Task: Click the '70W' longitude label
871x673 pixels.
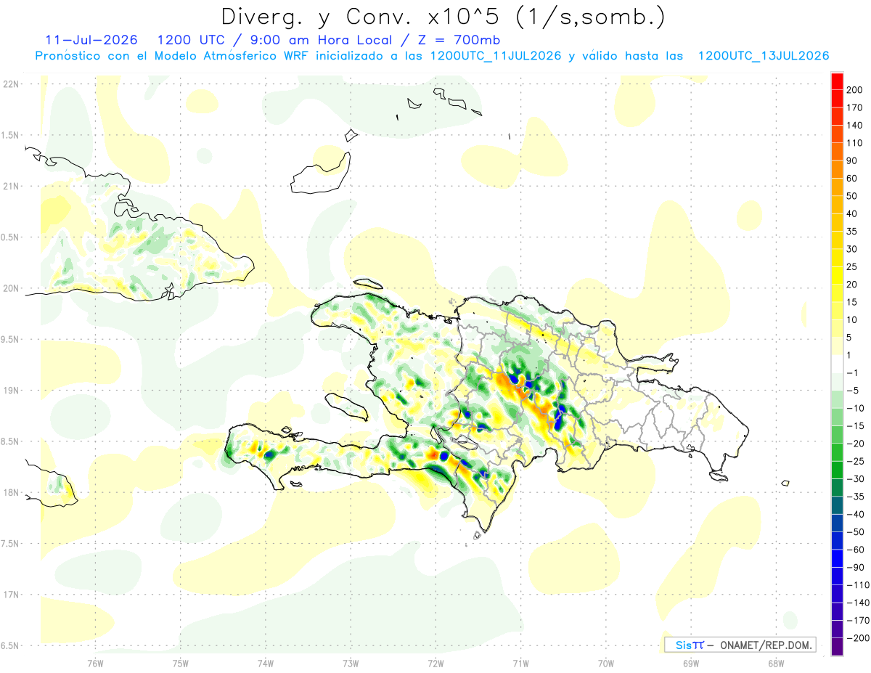Action: coord(605,662)
